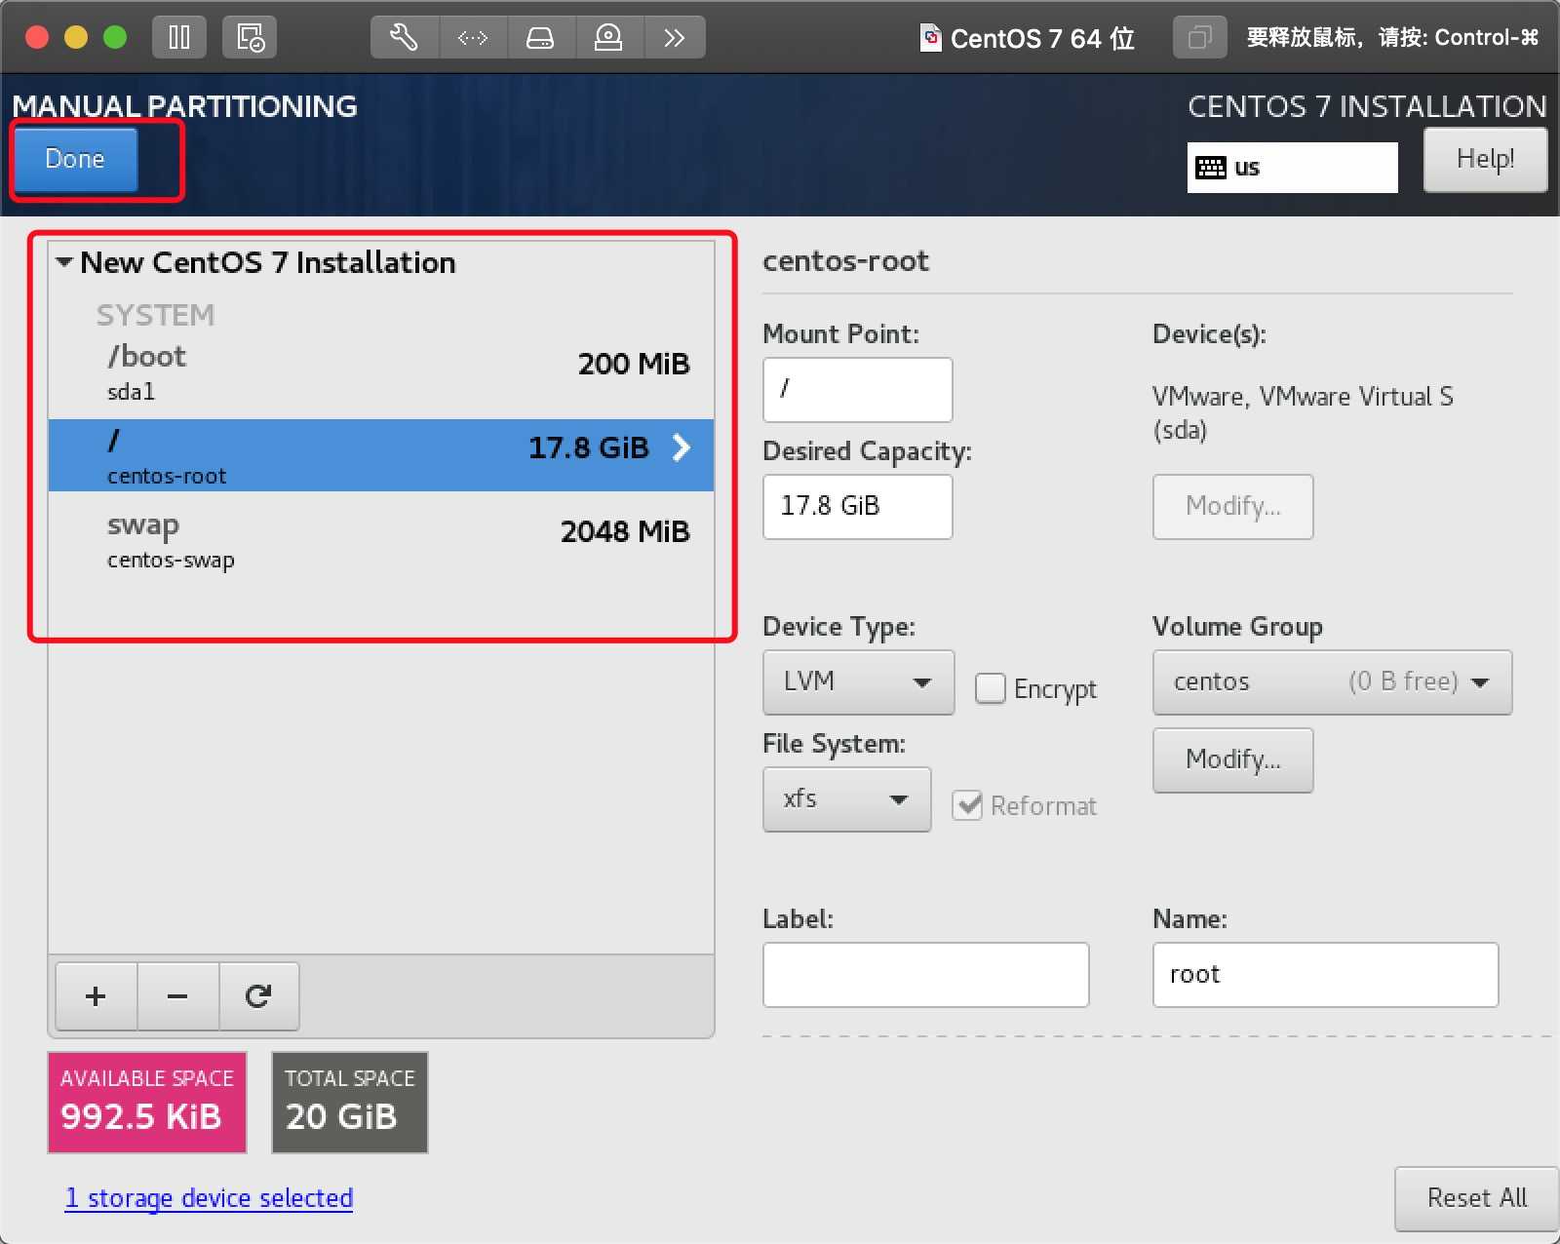This screenshot has width=1560, height=1244.
Task: Click the us keyboard layout box
Action: point(1293,168)
